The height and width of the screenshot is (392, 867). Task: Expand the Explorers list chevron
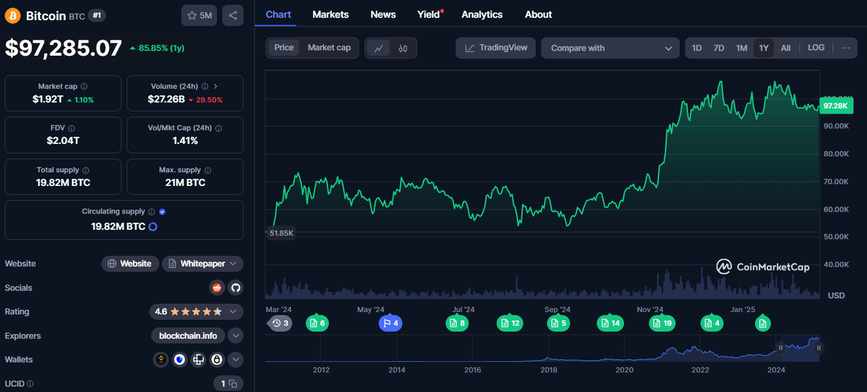tap(236, 336)
